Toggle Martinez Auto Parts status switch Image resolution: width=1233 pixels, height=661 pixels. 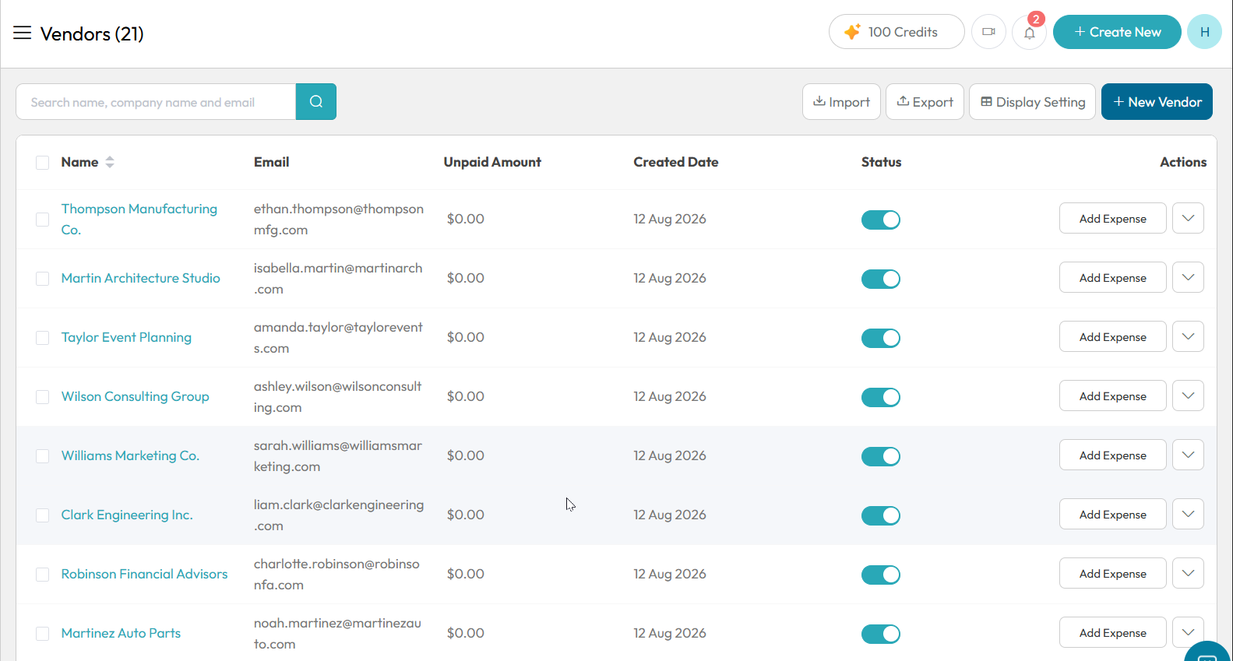click(881, 634)
